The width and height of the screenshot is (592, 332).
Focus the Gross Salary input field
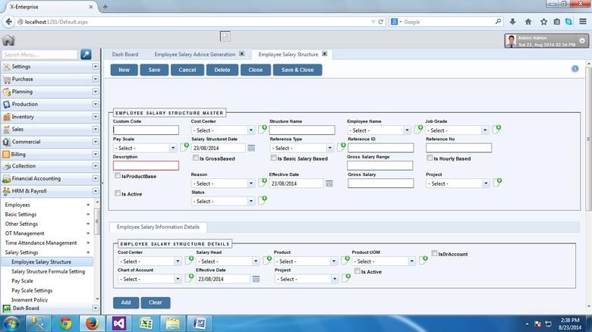[380, 183]
